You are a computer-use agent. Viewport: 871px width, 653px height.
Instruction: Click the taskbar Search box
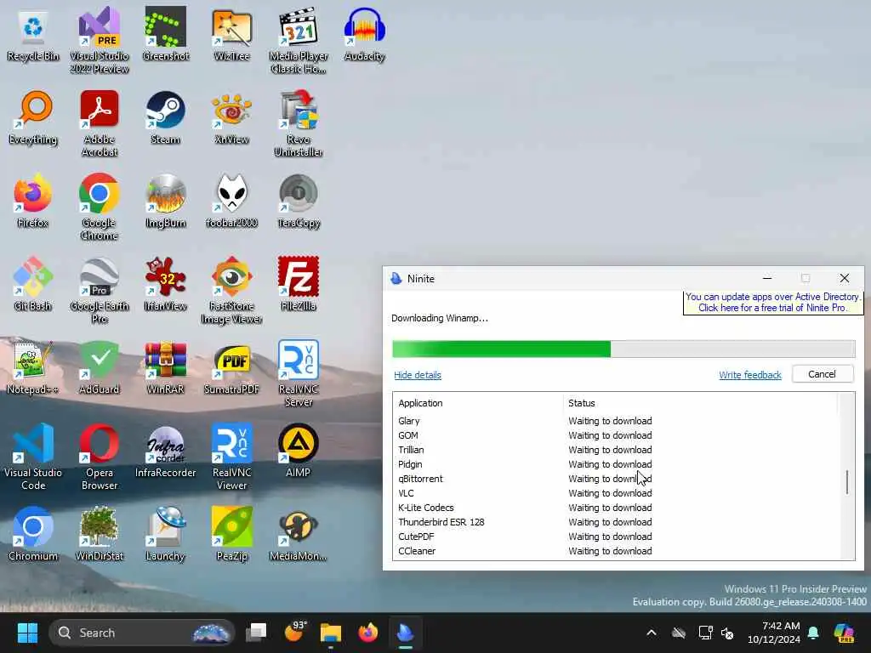[x=142, y=633]
